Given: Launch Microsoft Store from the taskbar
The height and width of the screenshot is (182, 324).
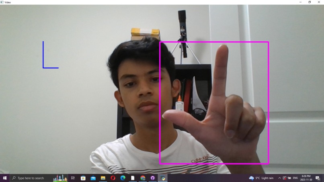Looking at the screenshot, I should coord(83,178).
